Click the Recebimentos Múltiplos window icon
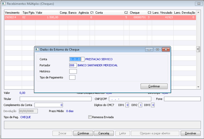This screenshot has width=204, height=139. (4, 4)
